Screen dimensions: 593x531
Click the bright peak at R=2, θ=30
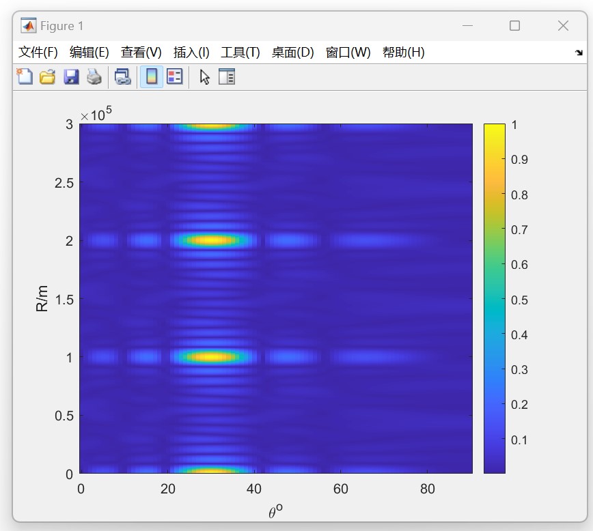(212, 240)
